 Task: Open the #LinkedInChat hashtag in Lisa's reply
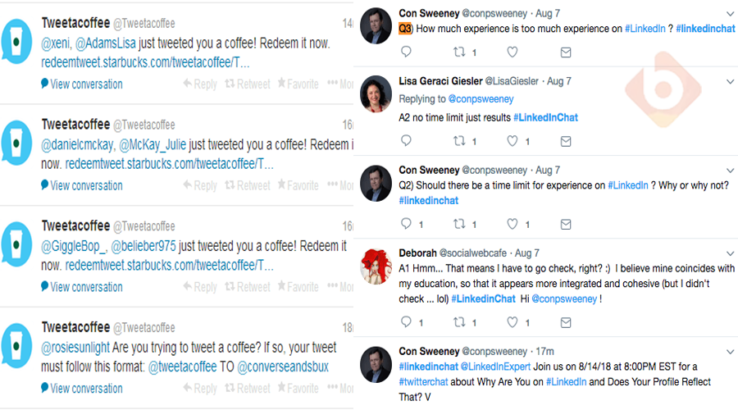pyautogui.click(x=545, y=117)
